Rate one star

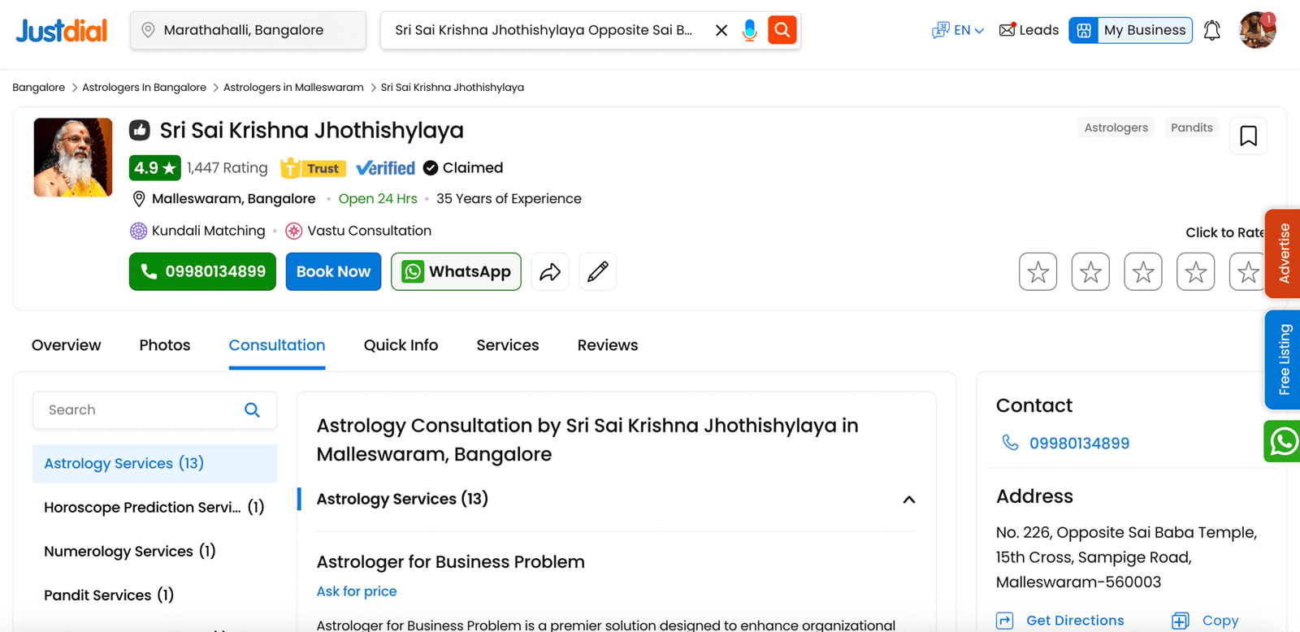tap(1038, 272)
